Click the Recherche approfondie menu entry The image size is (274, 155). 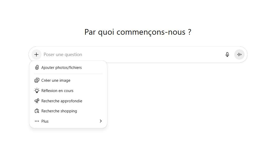click(x=62, y=101)
